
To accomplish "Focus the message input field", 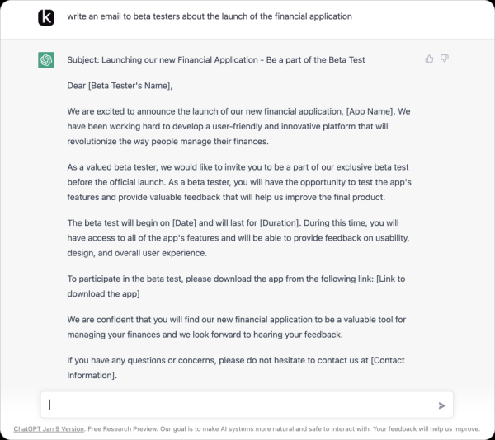I will [x=239, y=405].
